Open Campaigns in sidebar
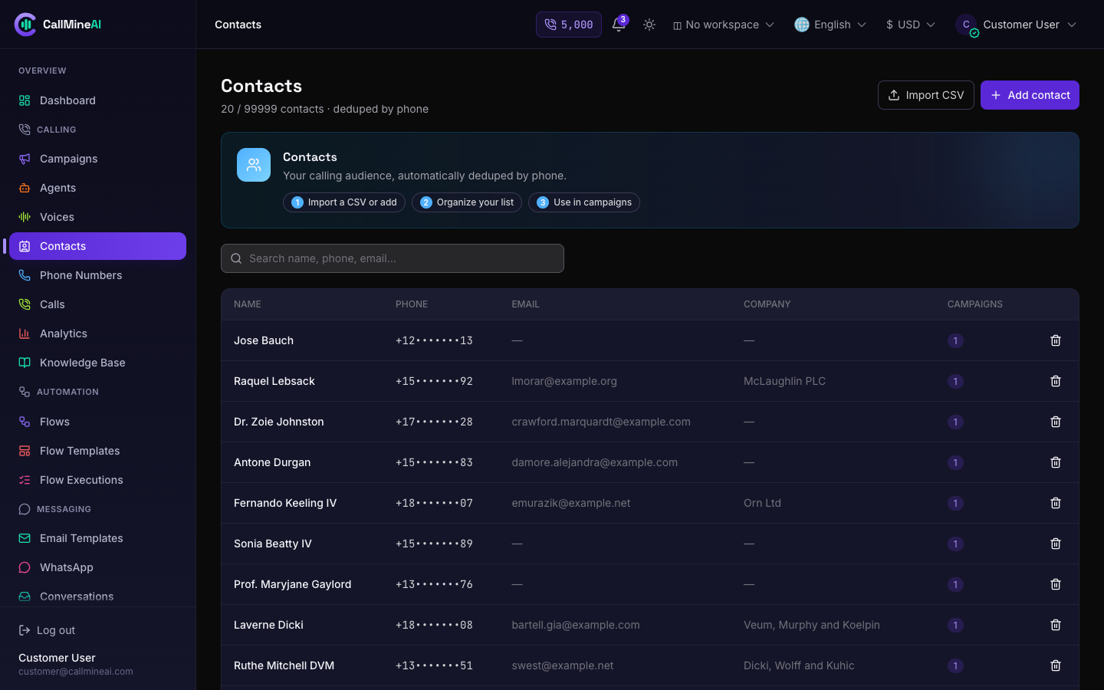Viewport: 1104px width, 690px height. (x=97, y=159)
